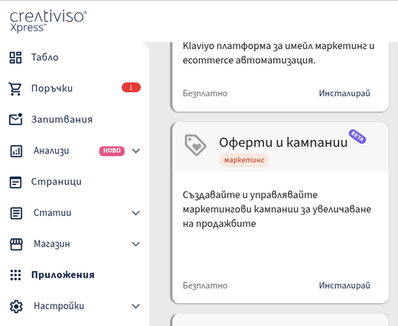The width and height of the screenshot is (398, 326).
Task: Open the Запитвания envelope icon
Action: (16, 119)
